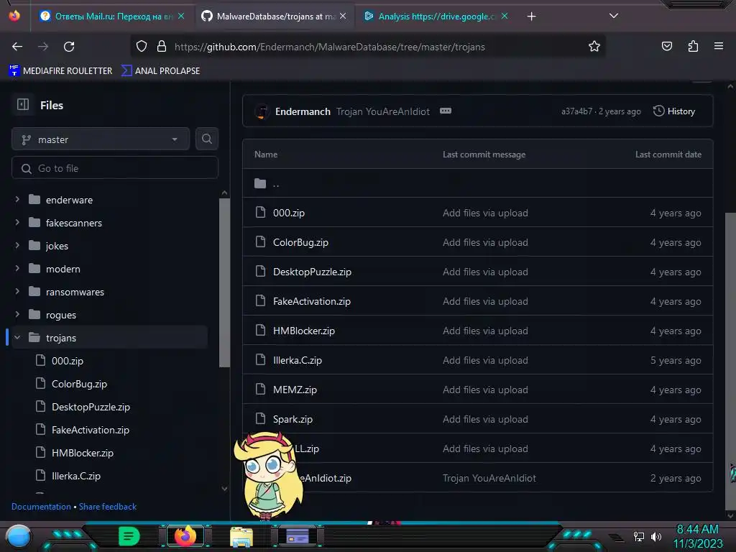The height and width of the screenshot is (552, 736).
Task: Click Endermanch avatar in commit bar
Action: click(x=262, y=111)
